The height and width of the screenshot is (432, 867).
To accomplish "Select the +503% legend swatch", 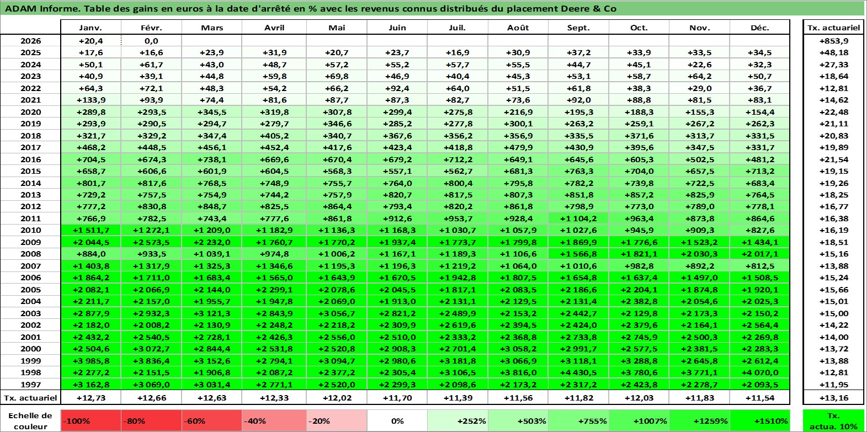I will [518, 420].
